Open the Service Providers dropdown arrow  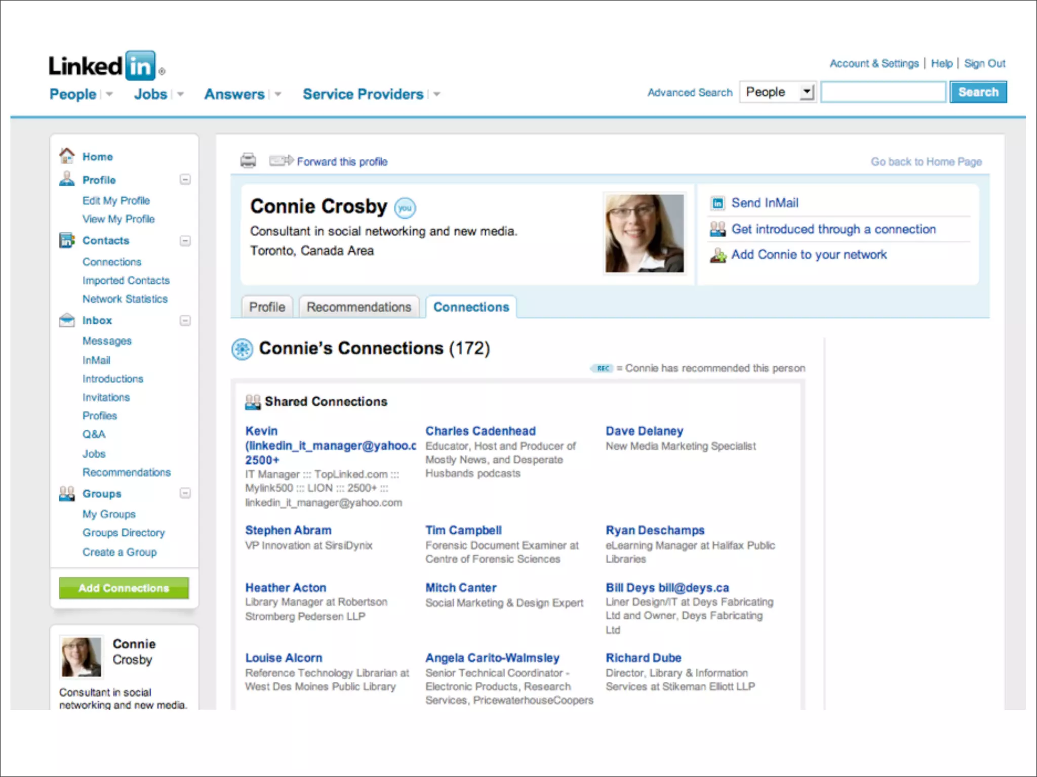pos(437,95)
